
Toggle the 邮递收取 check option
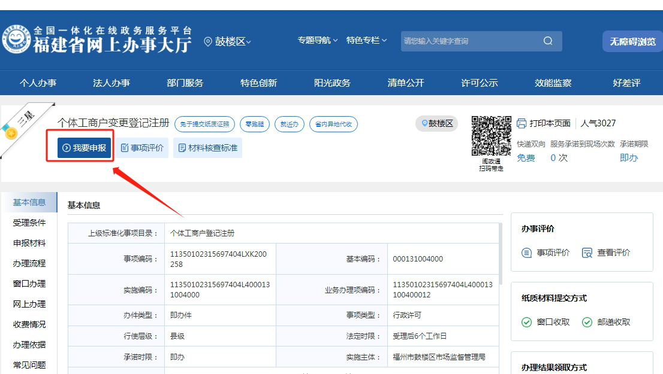tap(587, 322)
